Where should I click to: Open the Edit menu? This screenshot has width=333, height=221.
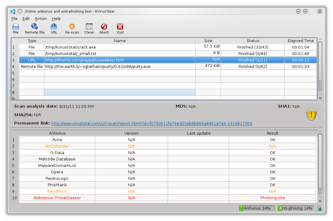[26, 19]
